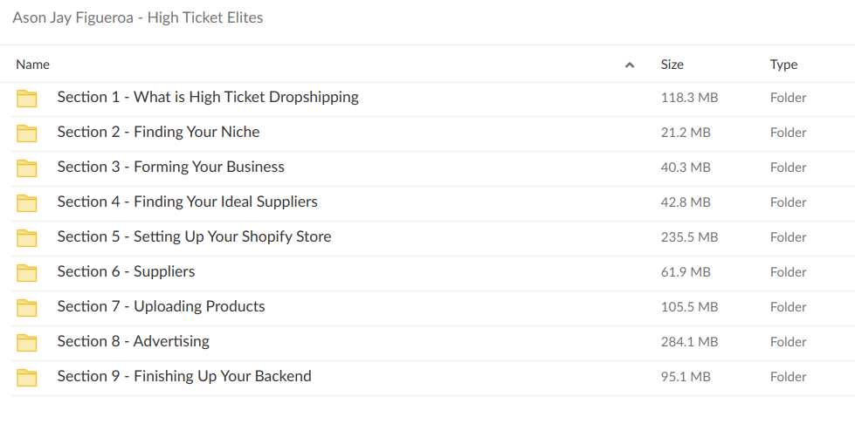The width and height of the screenshot is (855, 424).
Task: Click the Section 3 folder icon
Action: tap(27, 168)
